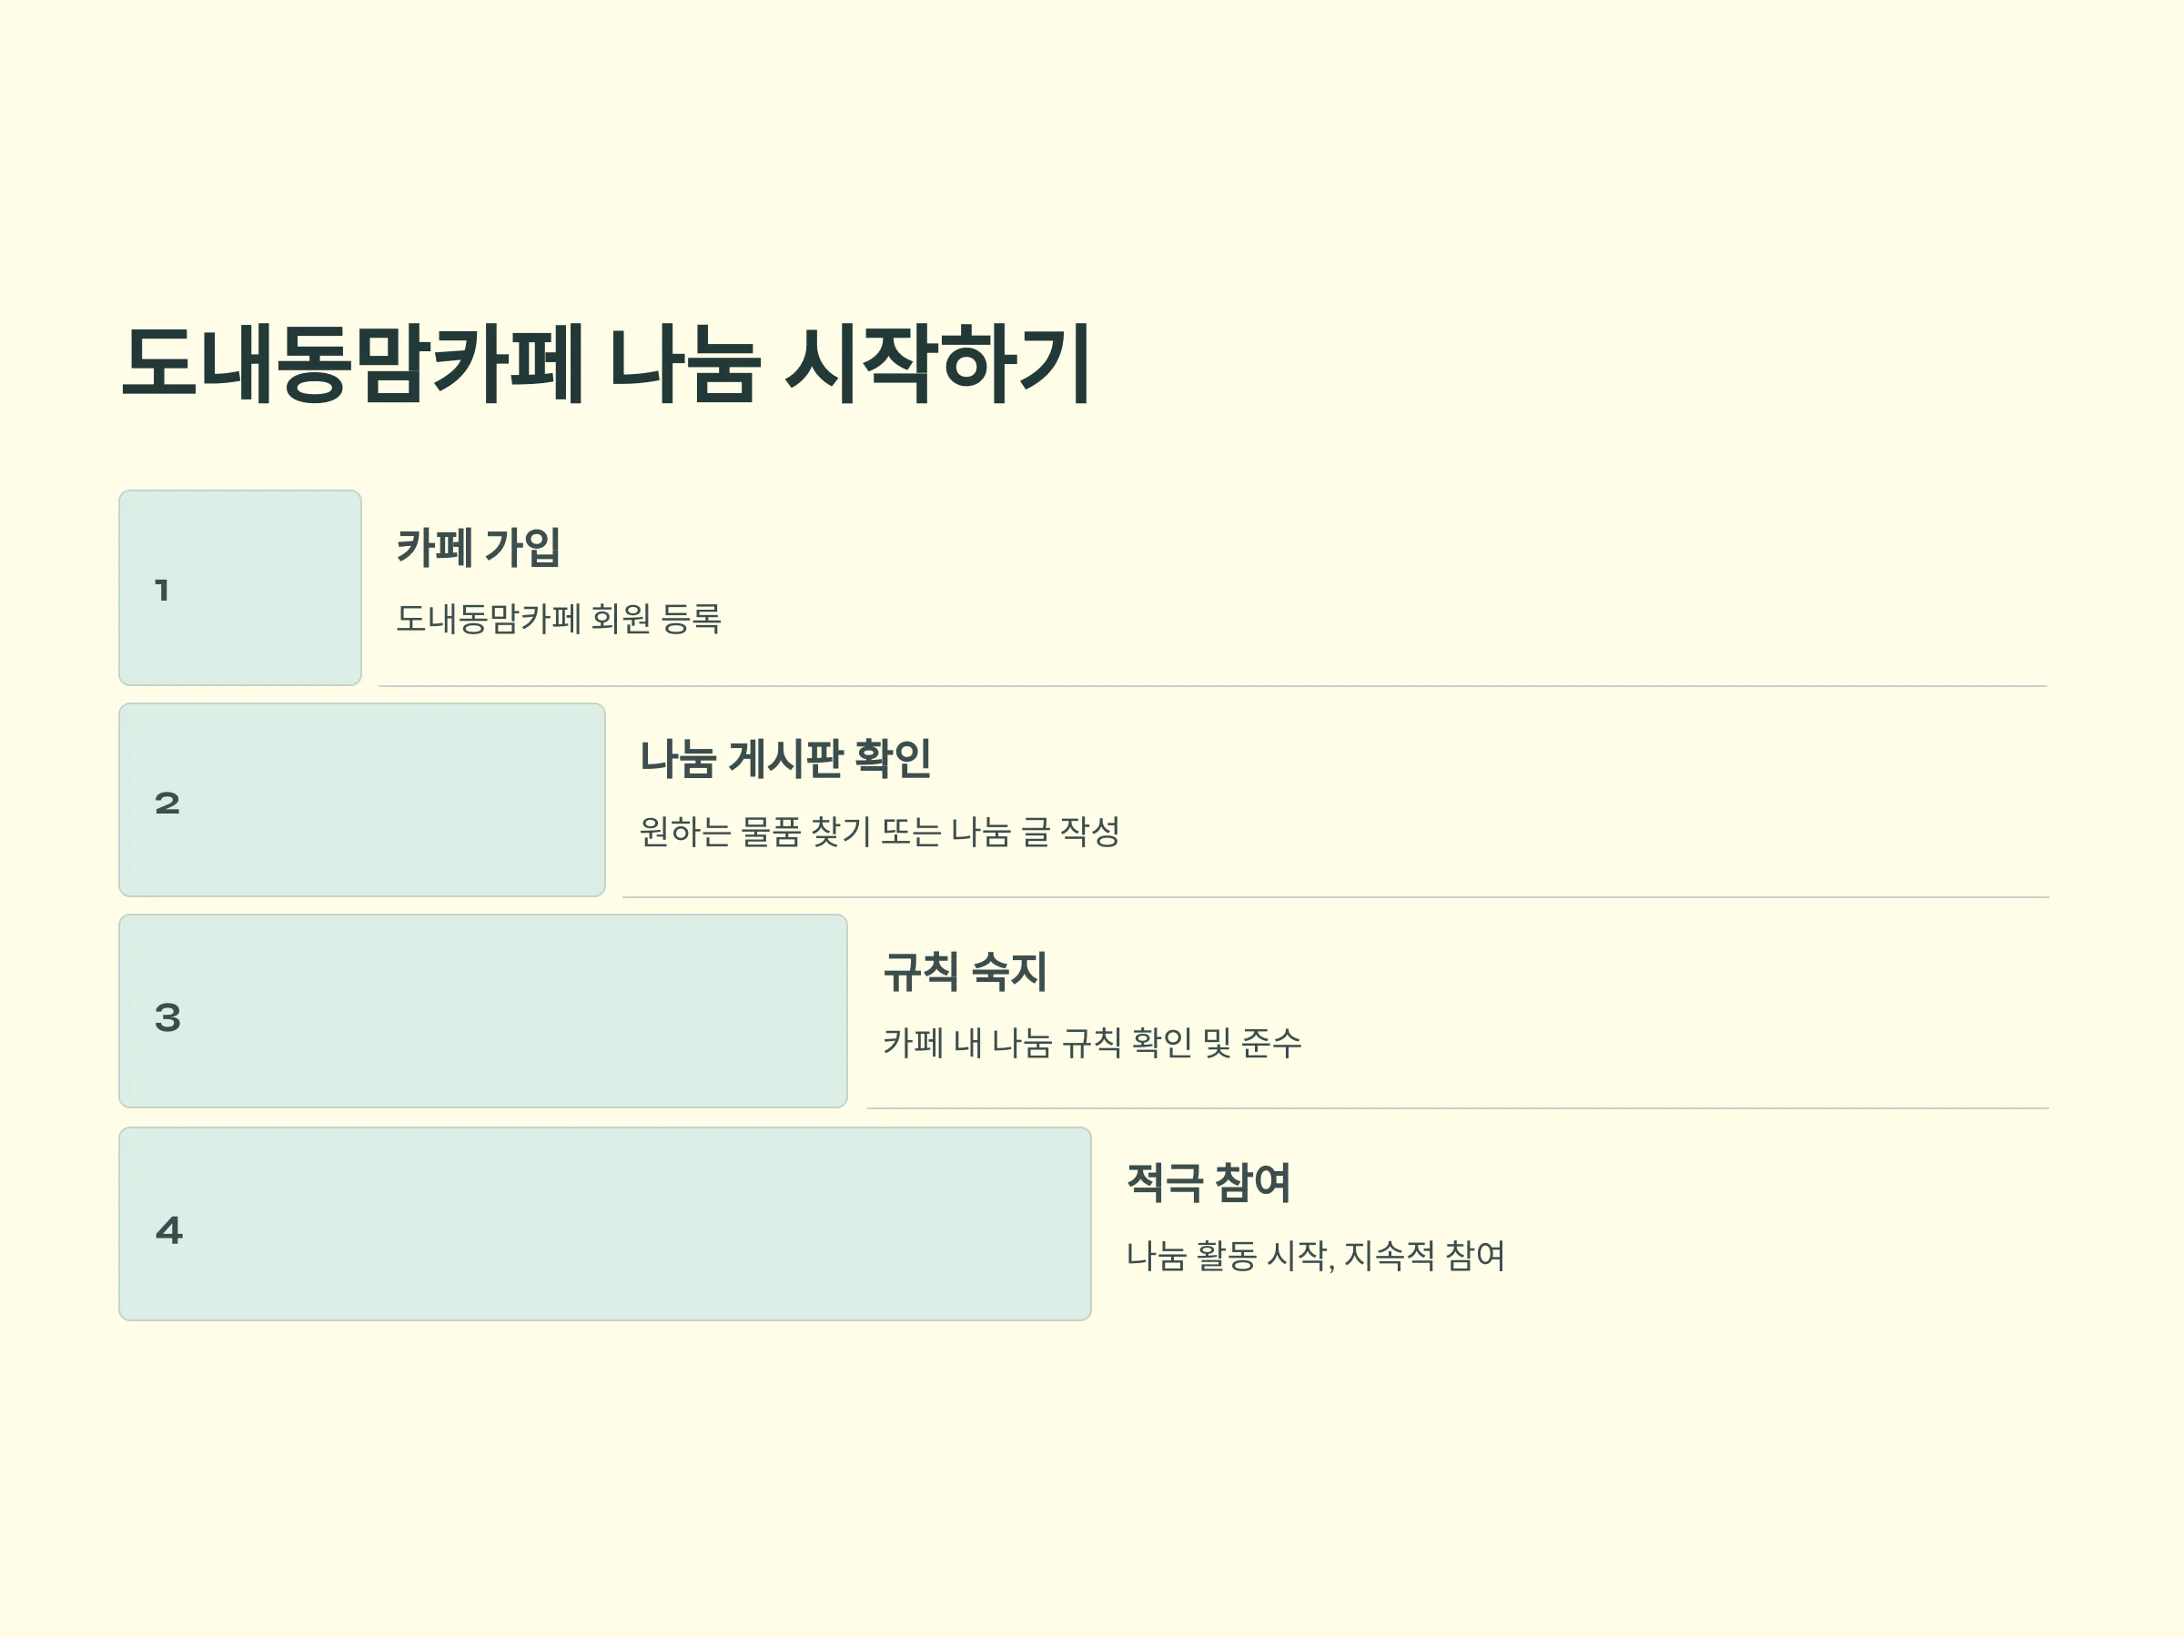Image resolution: width=2184 pixels, height=1638 pixels.
Task: Click the number 3 label
Action: tap(167, 1017)
